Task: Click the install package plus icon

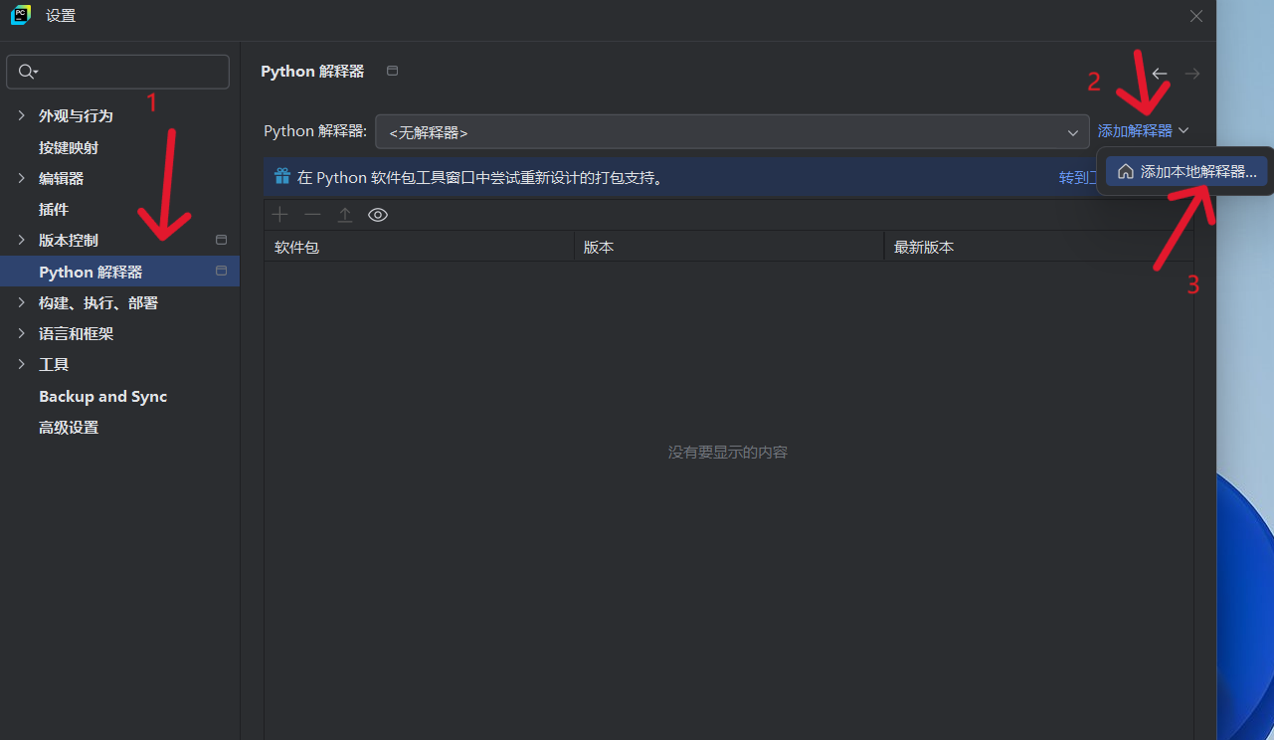Action: (280, 215)
